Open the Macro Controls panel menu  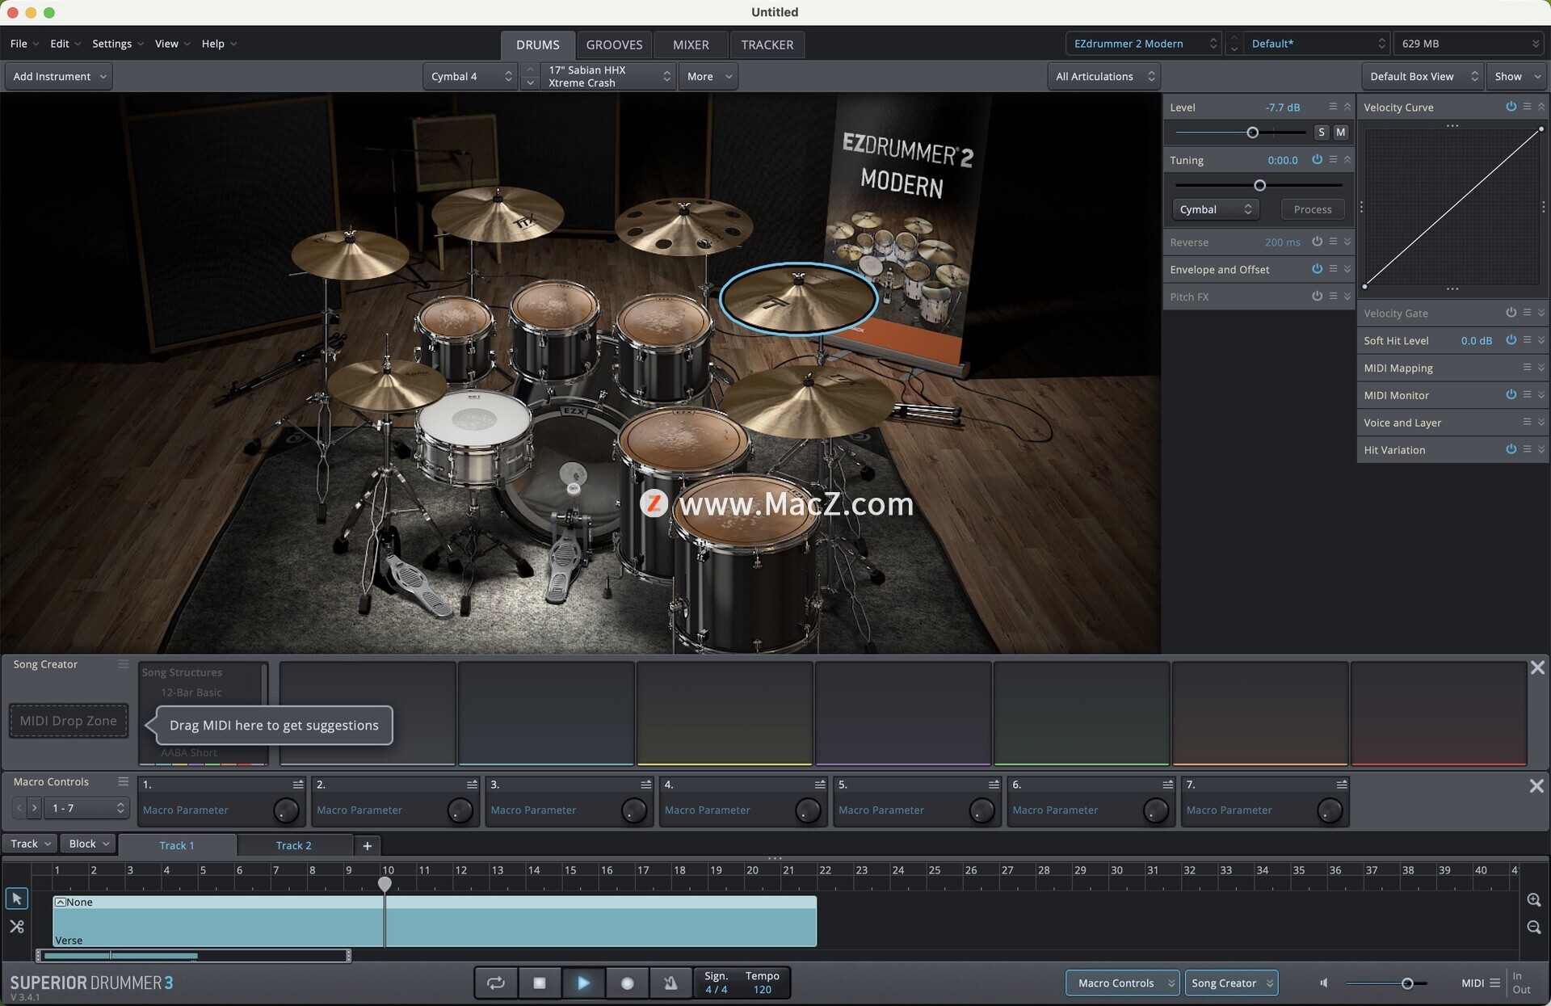pyautogui.click(x=123, y=781)
